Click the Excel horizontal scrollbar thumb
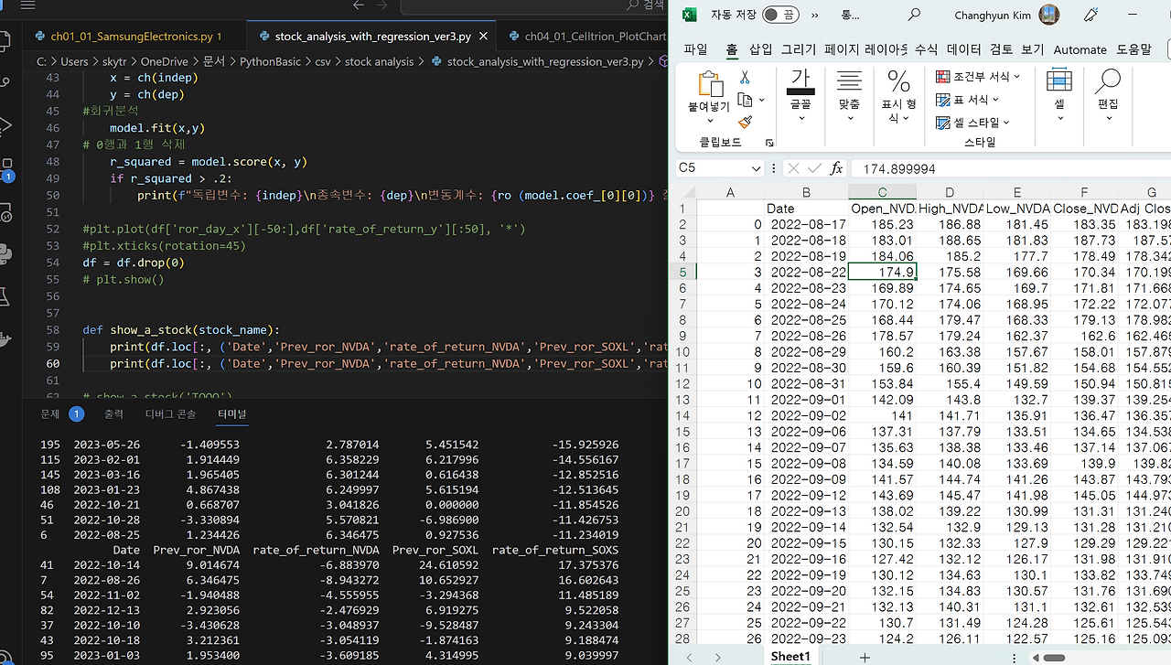 point(1054,658)
